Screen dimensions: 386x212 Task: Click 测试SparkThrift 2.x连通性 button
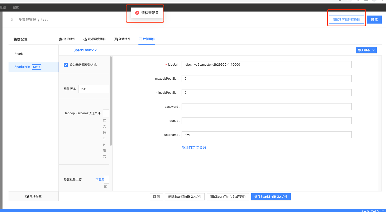point(228,197)
